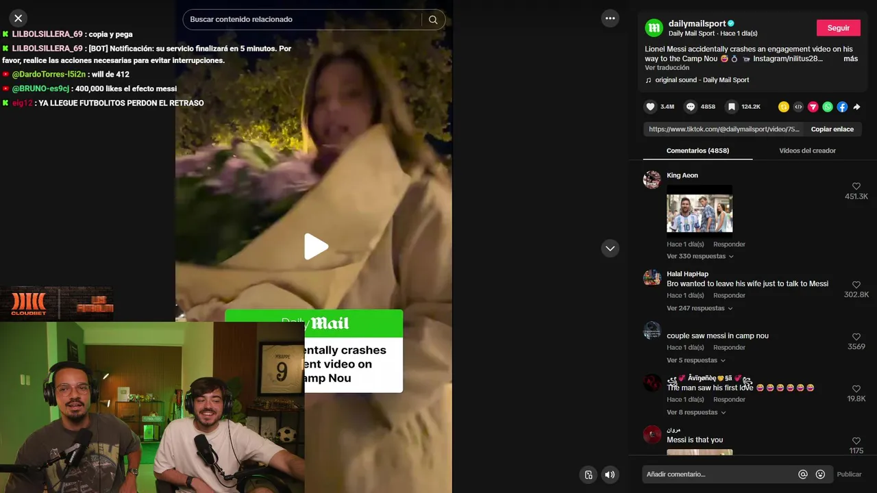Expand 'Ver 247 respuestas' replies
Viewport: 877px width, 493px height.
pyautogui.click(x=700, y=308)
